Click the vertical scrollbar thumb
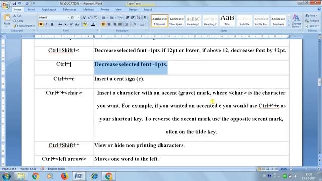The height and width of the screenshot is (181, 322). [x=320, y=82]
